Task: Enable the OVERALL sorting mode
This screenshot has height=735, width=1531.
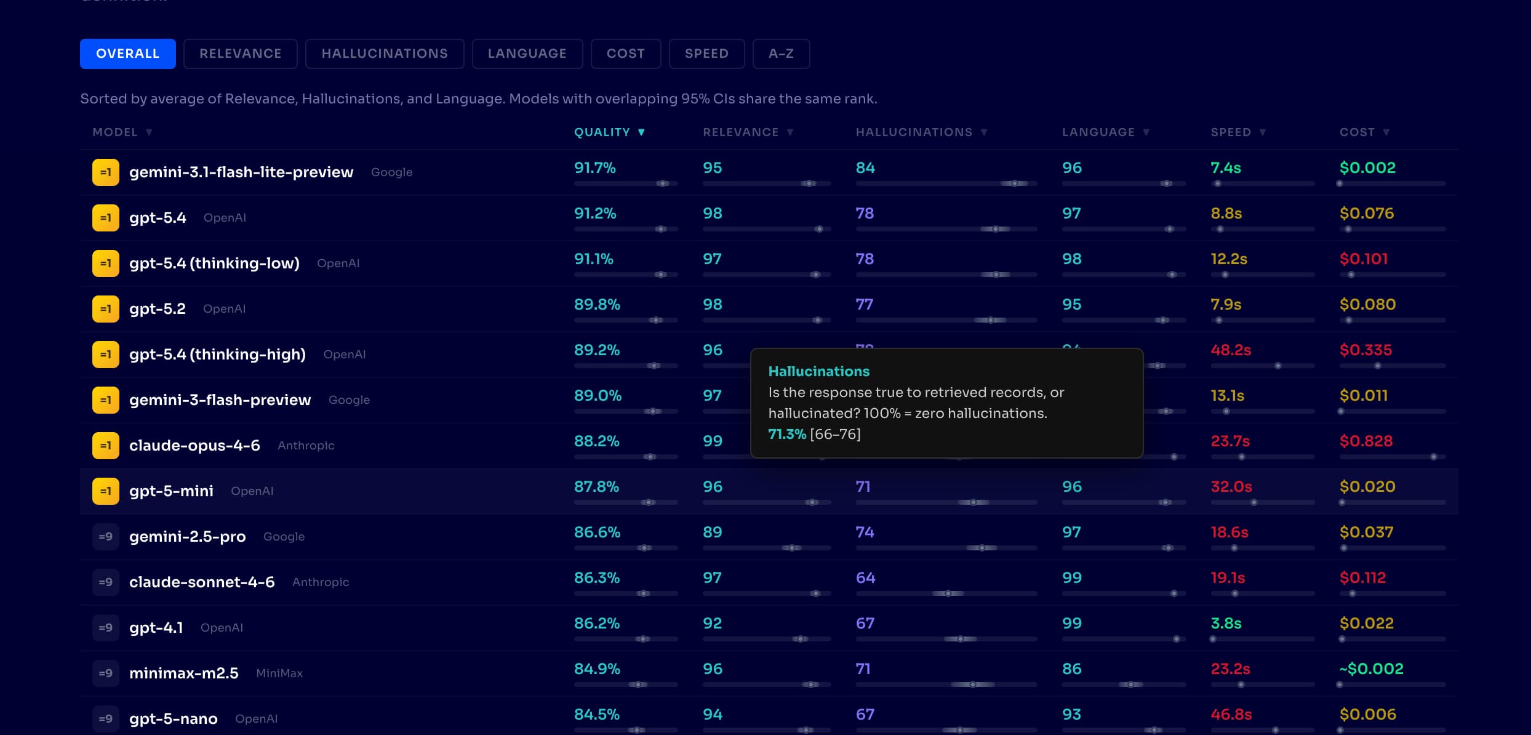Action: click(127, 54)
